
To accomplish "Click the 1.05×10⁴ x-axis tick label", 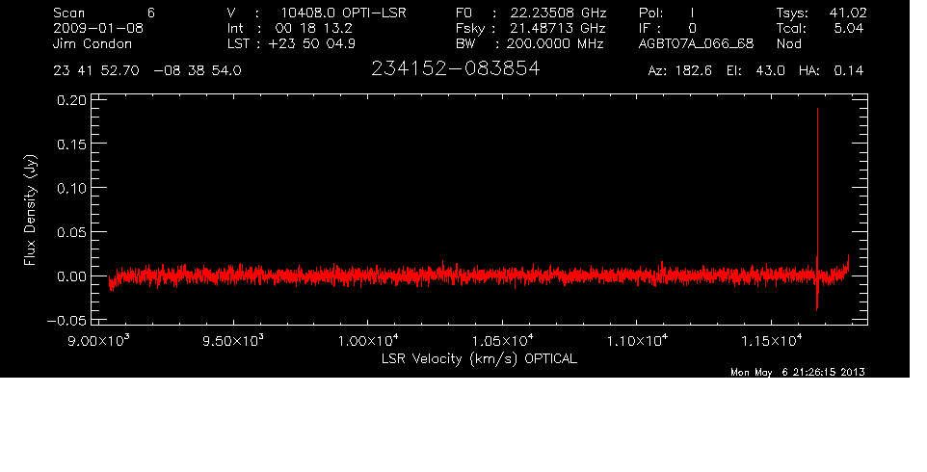I will point(502,341).
